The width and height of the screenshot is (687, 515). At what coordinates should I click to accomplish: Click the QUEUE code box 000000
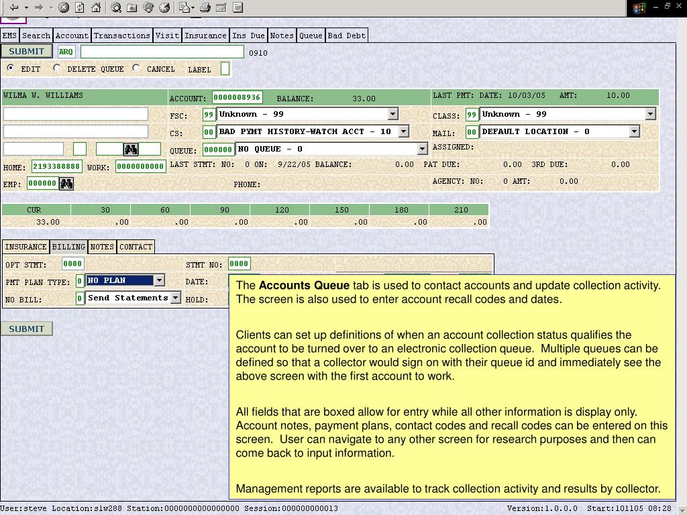218,150
